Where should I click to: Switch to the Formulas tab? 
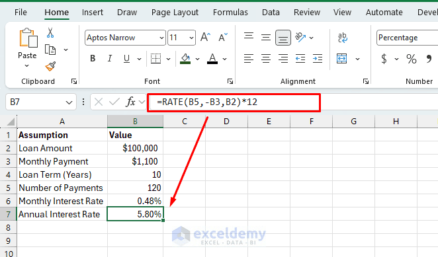[x=230, y=13]
